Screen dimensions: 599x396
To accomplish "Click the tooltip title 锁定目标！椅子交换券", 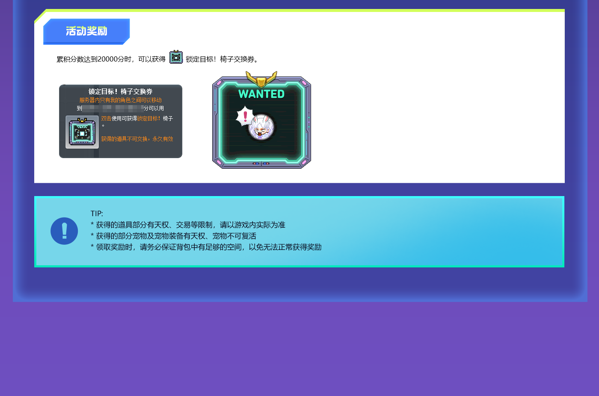I will point(120,91).
